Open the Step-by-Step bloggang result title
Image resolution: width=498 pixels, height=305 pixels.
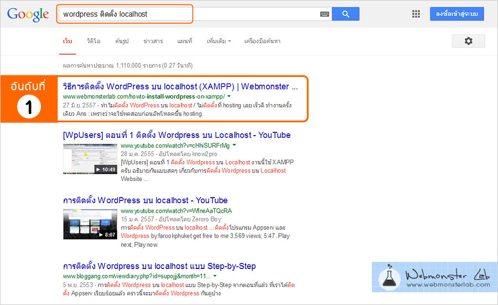click(159, 266)
